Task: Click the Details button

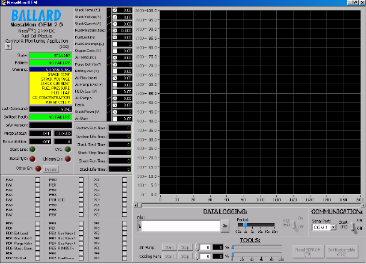Action: (51, 169)
